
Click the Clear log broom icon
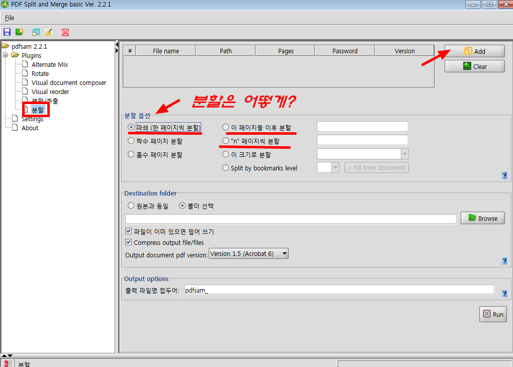click(x=48, y=32)
